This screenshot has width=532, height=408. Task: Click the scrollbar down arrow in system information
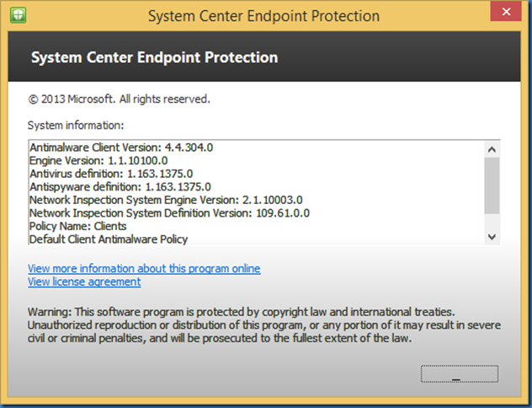pos(492,238)
